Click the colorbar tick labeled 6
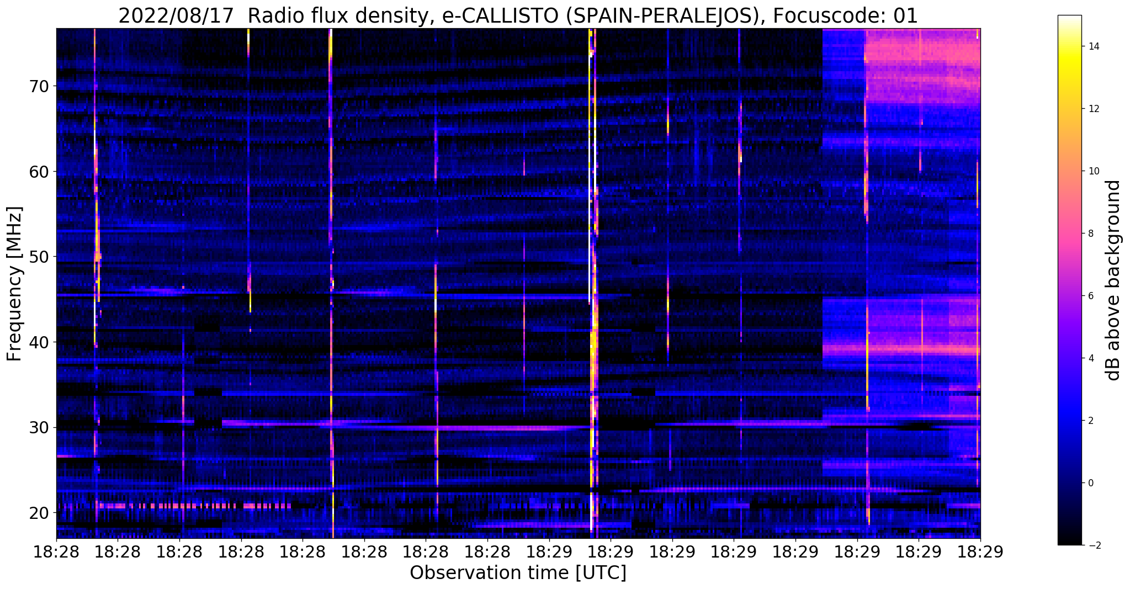This screenshot has height=589, width=1130. click(x=1089, y=296)
